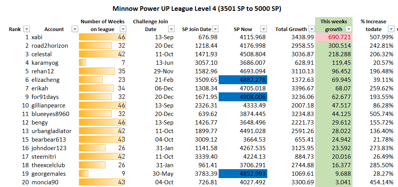Open the Number of Weeks on league filter
The width and height of the screenshot is (398, 187).
pyautogui.click(x=123, y=29)
